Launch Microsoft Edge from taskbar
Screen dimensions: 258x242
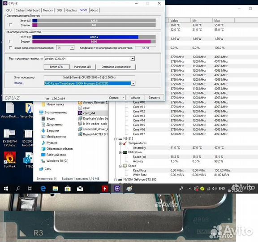pyautogui.click(x=43, y=189)
